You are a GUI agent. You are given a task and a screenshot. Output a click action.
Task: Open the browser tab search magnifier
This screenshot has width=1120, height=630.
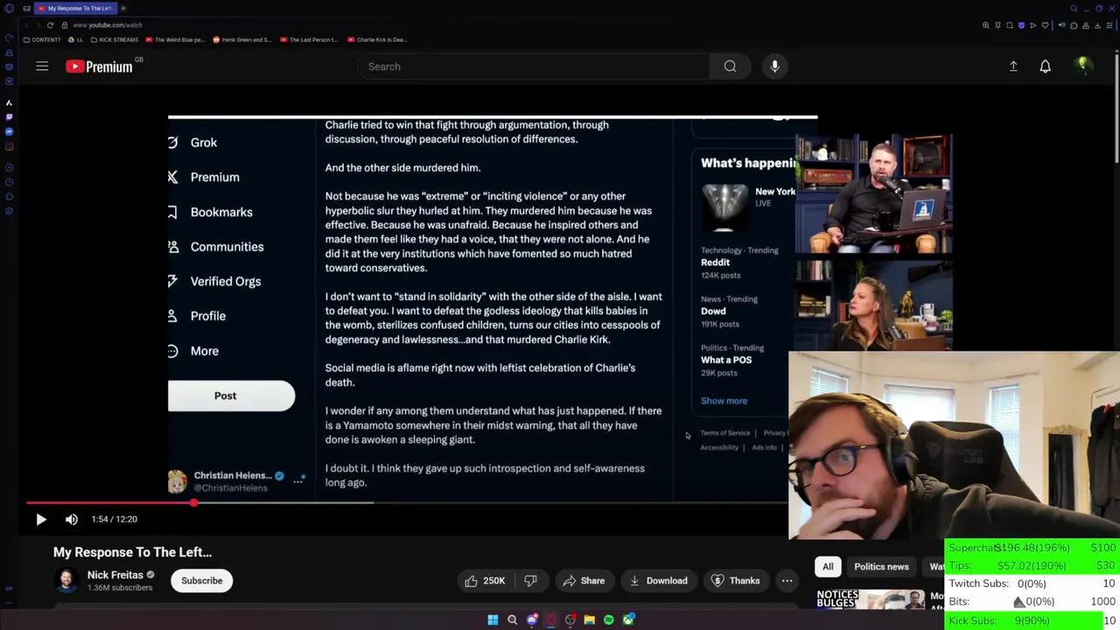pos(1074,9)
